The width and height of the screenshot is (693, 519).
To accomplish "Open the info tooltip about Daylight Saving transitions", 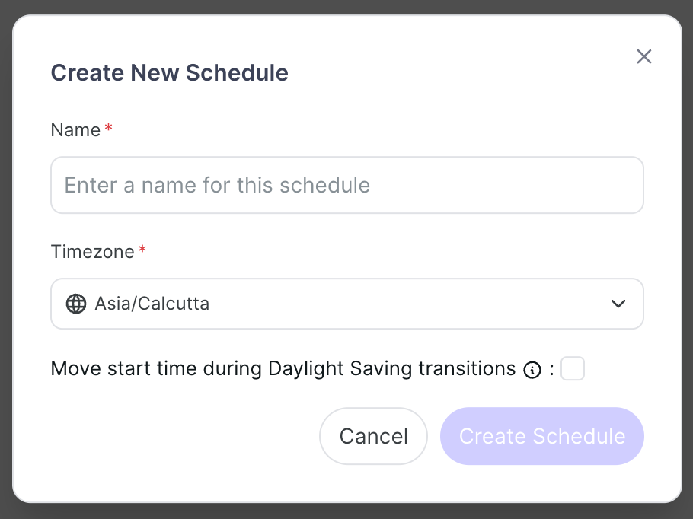I will [x=533, y=369].
